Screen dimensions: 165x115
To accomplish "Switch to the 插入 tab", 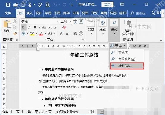I will 29,13.
